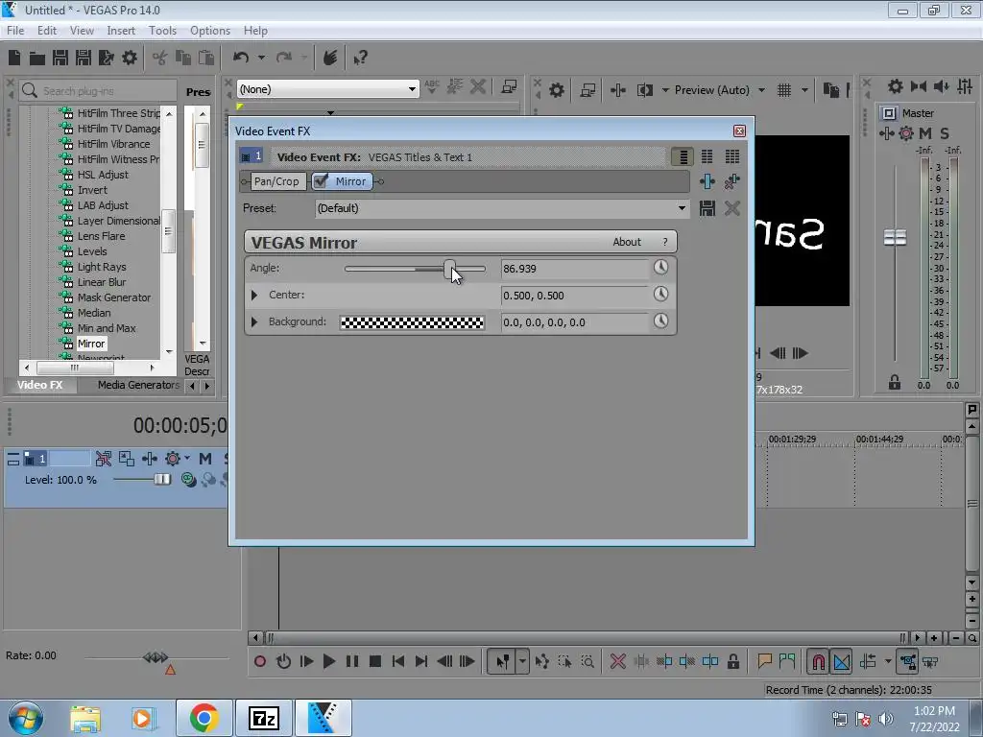Expand the Center parameter

pos(254,295)
